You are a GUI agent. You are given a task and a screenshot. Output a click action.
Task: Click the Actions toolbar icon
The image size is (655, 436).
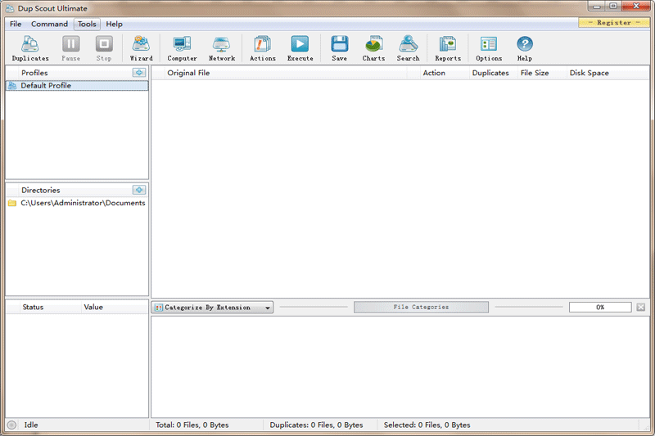point(262,48)
